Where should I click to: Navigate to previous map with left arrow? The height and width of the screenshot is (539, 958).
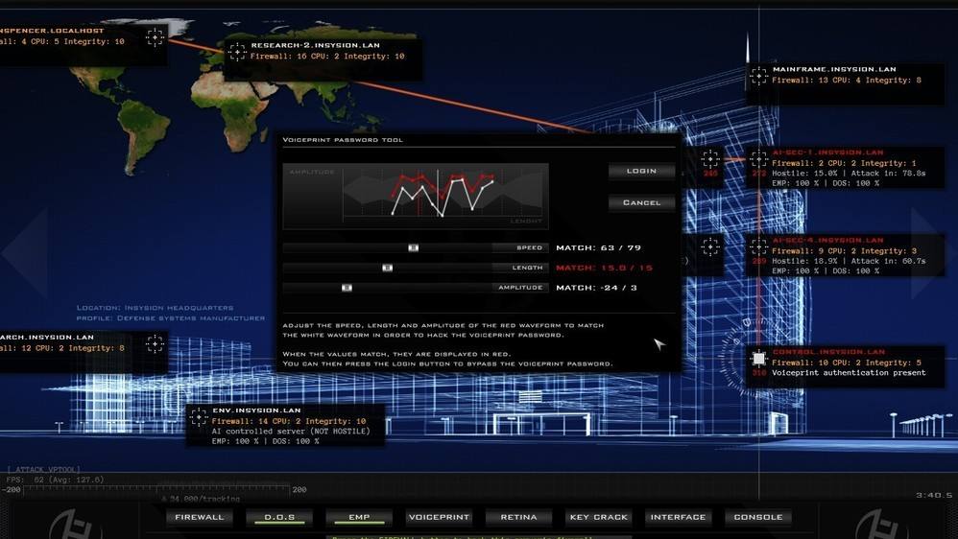[26, 252]
